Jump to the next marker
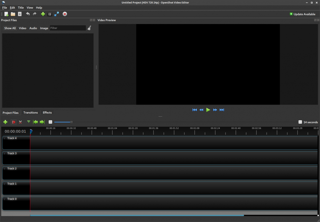Screen dimensions: 320x222 pos(42,122)
